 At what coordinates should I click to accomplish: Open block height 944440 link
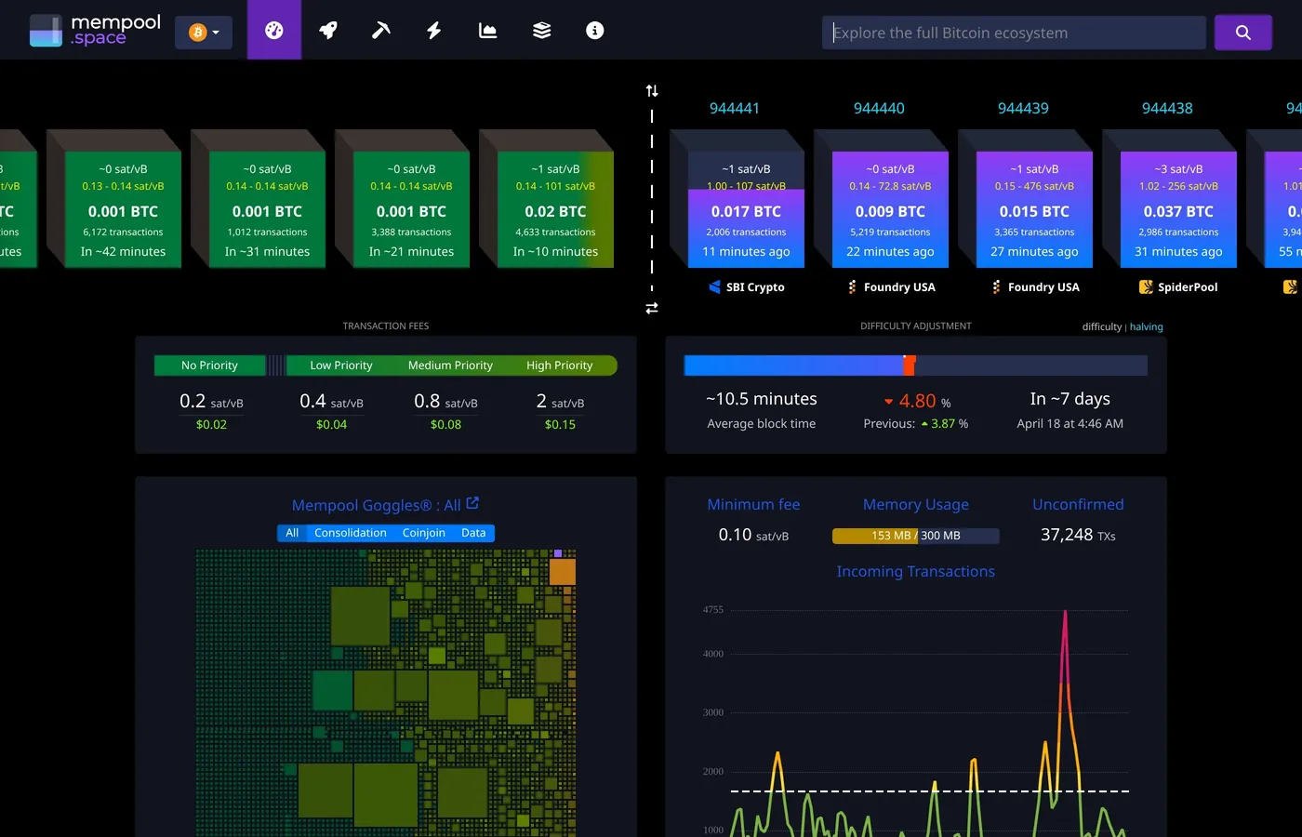pyautogui.click(x=879, y=108)
